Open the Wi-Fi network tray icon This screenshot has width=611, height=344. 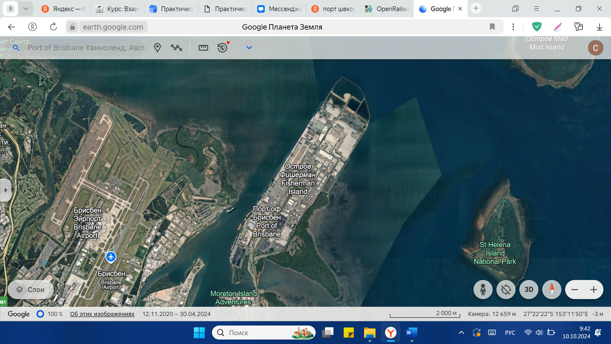(x=528, y=333)
